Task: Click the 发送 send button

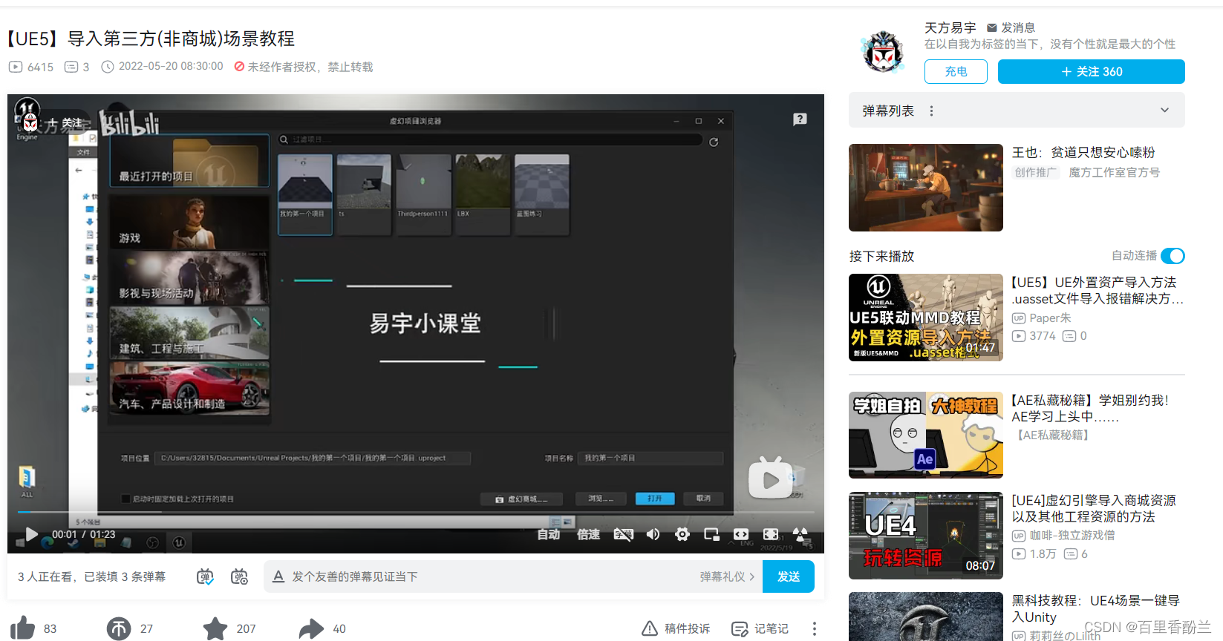Action: (x=789, y=576)
